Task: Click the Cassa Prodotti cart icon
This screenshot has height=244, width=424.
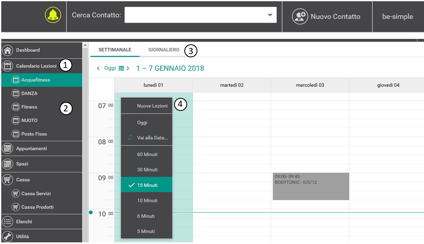Action: point(16,207)
